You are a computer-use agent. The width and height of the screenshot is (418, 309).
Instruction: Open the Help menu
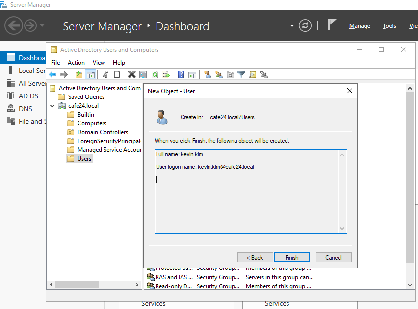click(x=119, y=63)
